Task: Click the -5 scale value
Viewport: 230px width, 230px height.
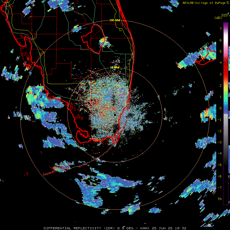Action: [220, 165]
